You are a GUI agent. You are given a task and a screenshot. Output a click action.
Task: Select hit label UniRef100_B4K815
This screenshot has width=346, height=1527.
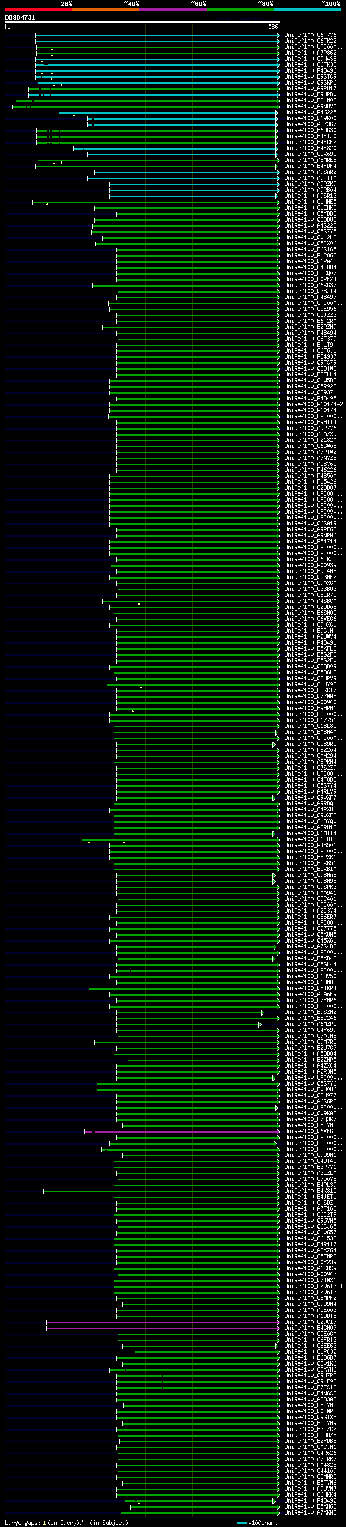310,1191
